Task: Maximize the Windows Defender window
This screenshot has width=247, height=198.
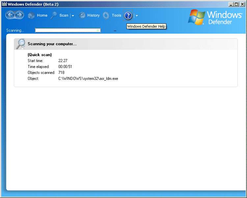Action: (236, 4)
